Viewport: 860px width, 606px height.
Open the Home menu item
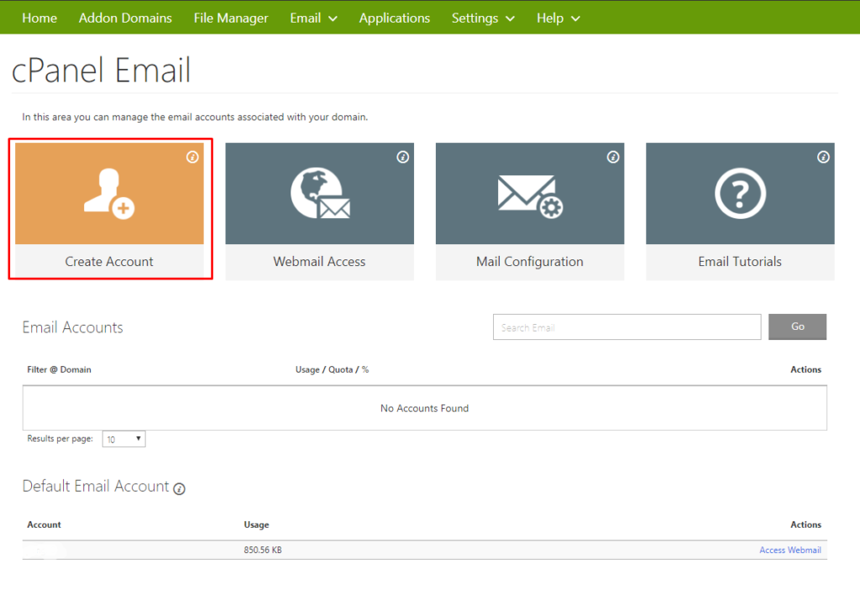pyautogui.click(x=39, y=18)
